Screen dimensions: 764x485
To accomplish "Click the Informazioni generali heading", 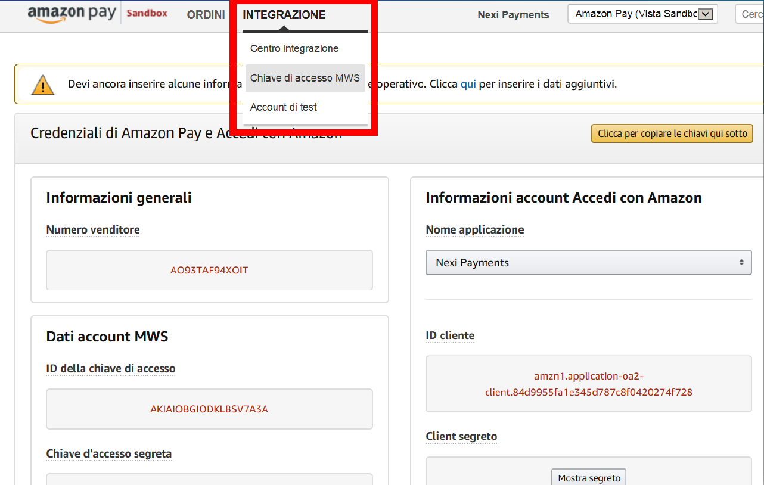I will point(119,198).
